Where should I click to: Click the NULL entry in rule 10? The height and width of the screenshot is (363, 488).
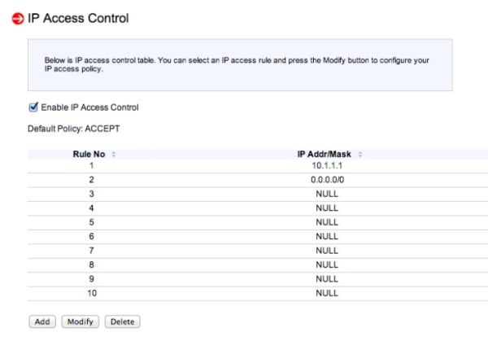[x=327, y=293]
